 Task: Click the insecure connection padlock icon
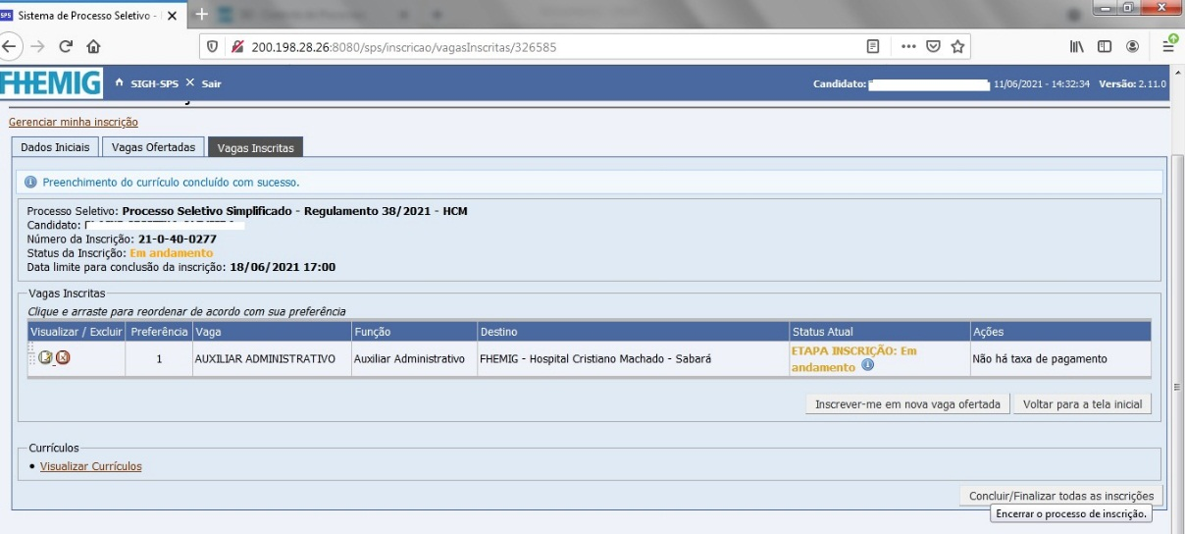pyautogui.click(x=236, y=46)
